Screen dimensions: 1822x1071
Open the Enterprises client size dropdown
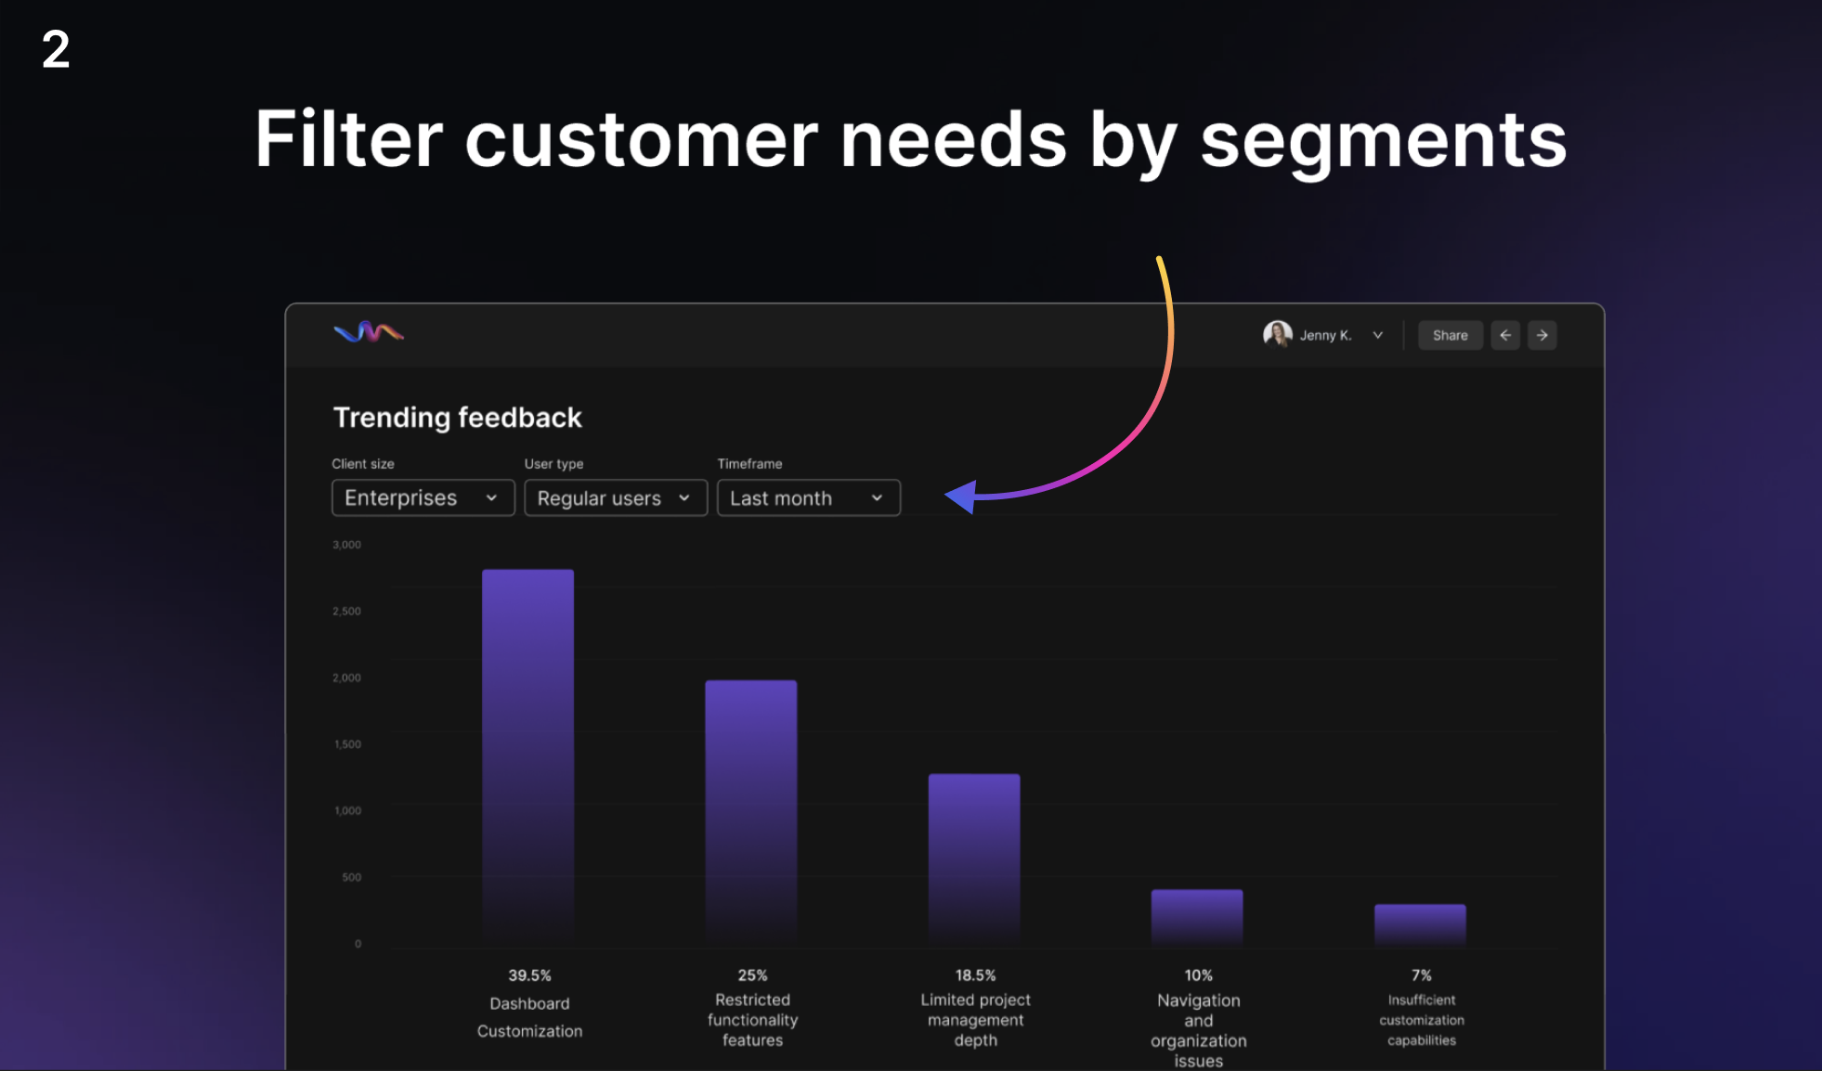(x=423, y=498)
